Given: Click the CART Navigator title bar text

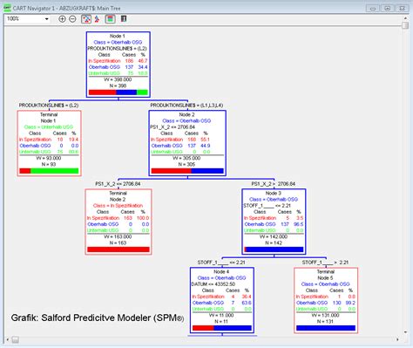Looking at the screenshot, I should point(67,8).
